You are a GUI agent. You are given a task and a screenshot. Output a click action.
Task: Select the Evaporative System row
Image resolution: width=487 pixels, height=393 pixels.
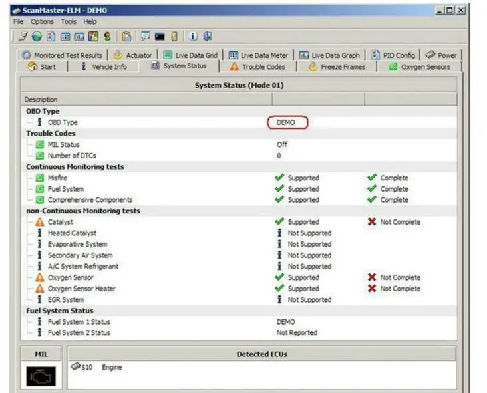(x=239, y=244)
